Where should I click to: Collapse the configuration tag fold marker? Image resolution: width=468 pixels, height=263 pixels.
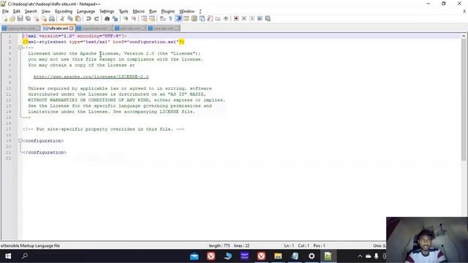click(20, 140)
